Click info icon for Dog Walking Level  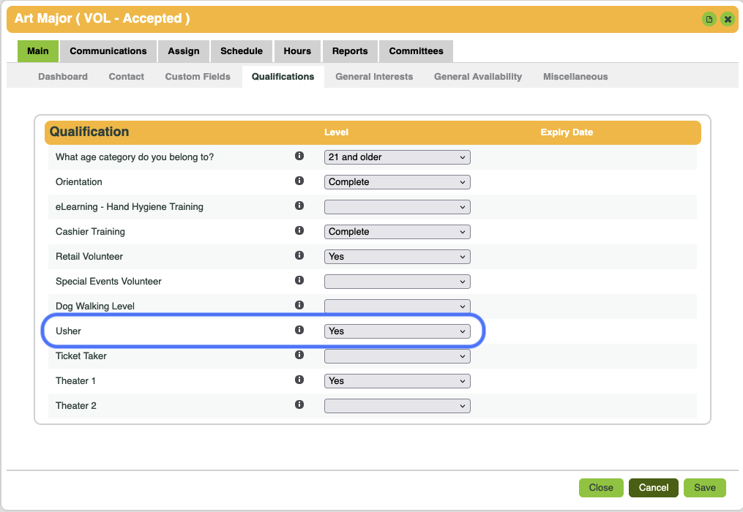point(299,305)
